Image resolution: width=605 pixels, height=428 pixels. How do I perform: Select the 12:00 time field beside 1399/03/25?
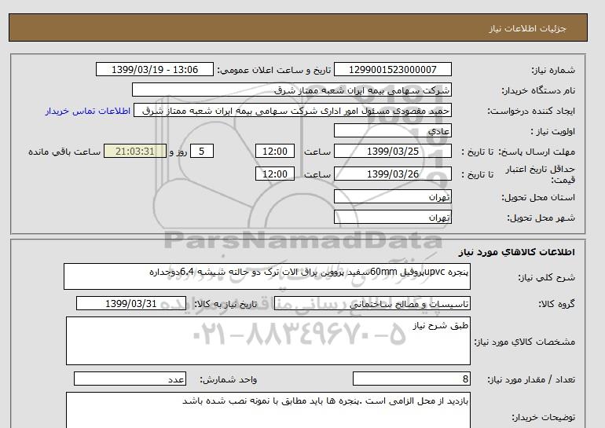[275, 151]
